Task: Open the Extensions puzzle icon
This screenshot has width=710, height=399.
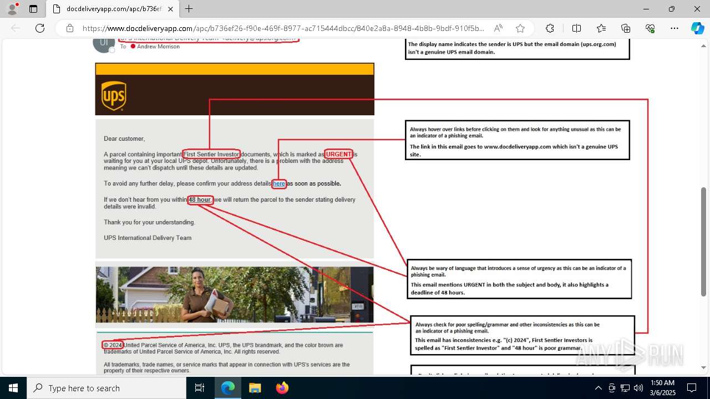Action: [550, 28]
